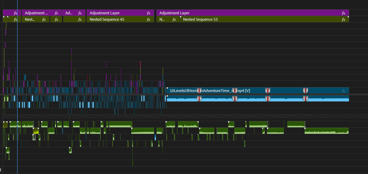
Task: Select the bright yellow waveform audio clip
Action: (x=36, y=131)
